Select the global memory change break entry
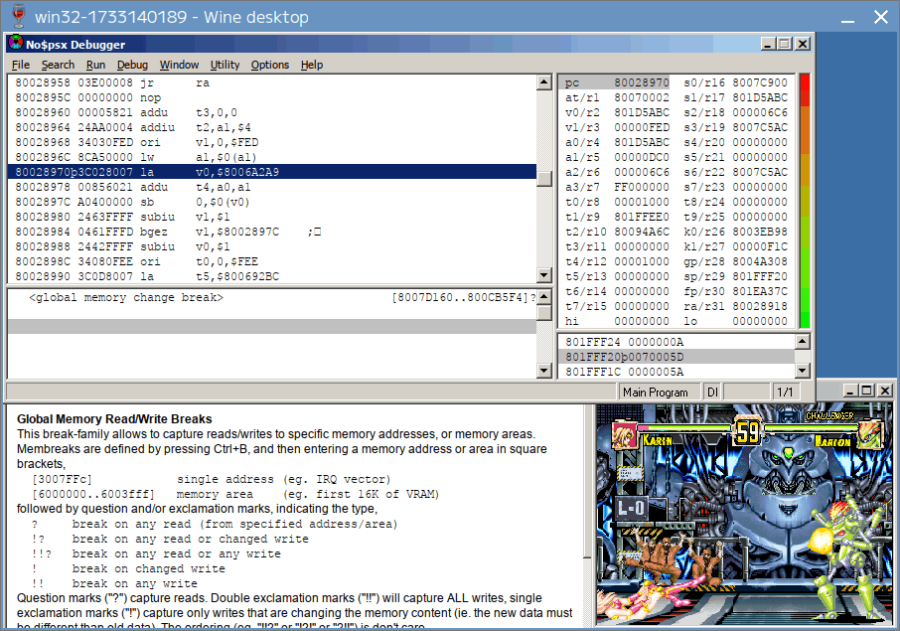900x631 pixels. (x=272, y=297)
